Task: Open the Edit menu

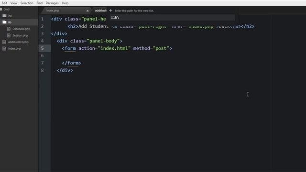Action: point(4,3)
